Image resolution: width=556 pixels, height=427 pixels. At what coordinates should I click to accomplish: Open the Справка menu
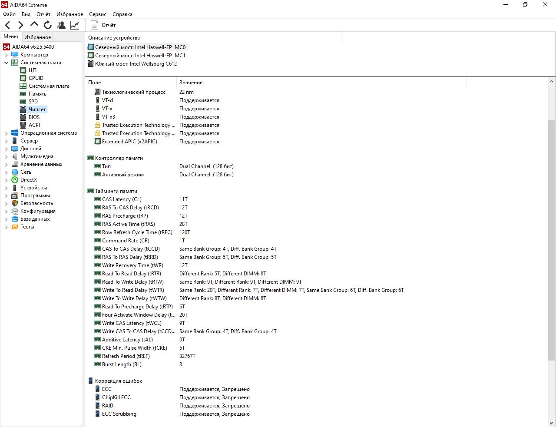pyautogui.click(x=122, y=14)
